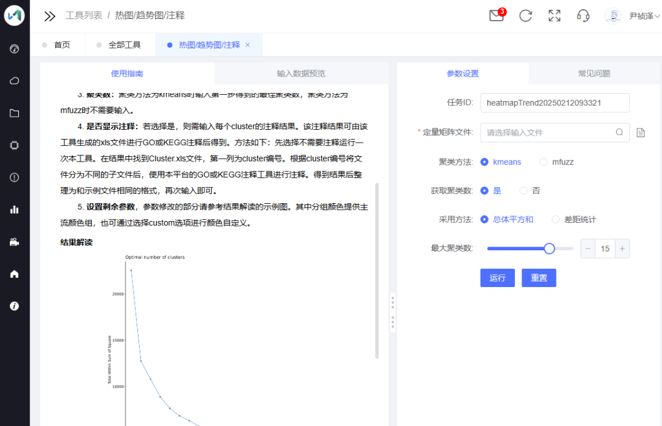This screenshot has width=662, height=426.
Task: Click the 最大聚类数 slider handle
Action: (549, 248)
